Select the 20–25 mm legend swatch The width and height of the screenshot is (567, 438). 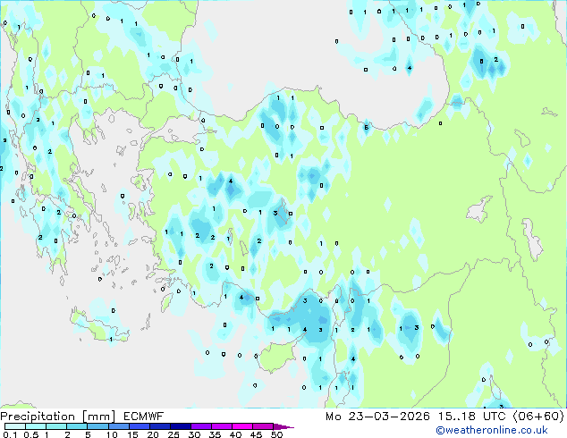point(159,426)
